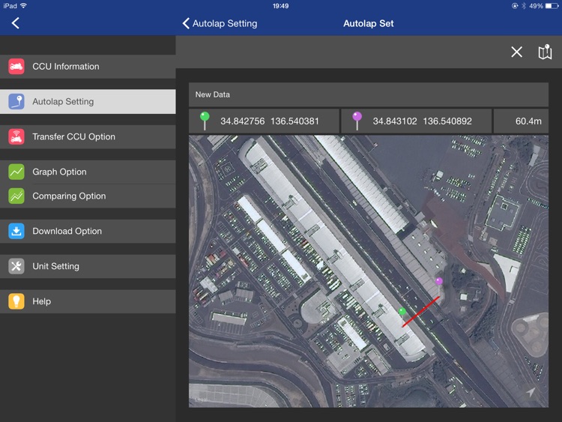This screenshot has height=422, width=562.
Task: Click the purple pin icon beside coordinates
Action: coord(357,121)
